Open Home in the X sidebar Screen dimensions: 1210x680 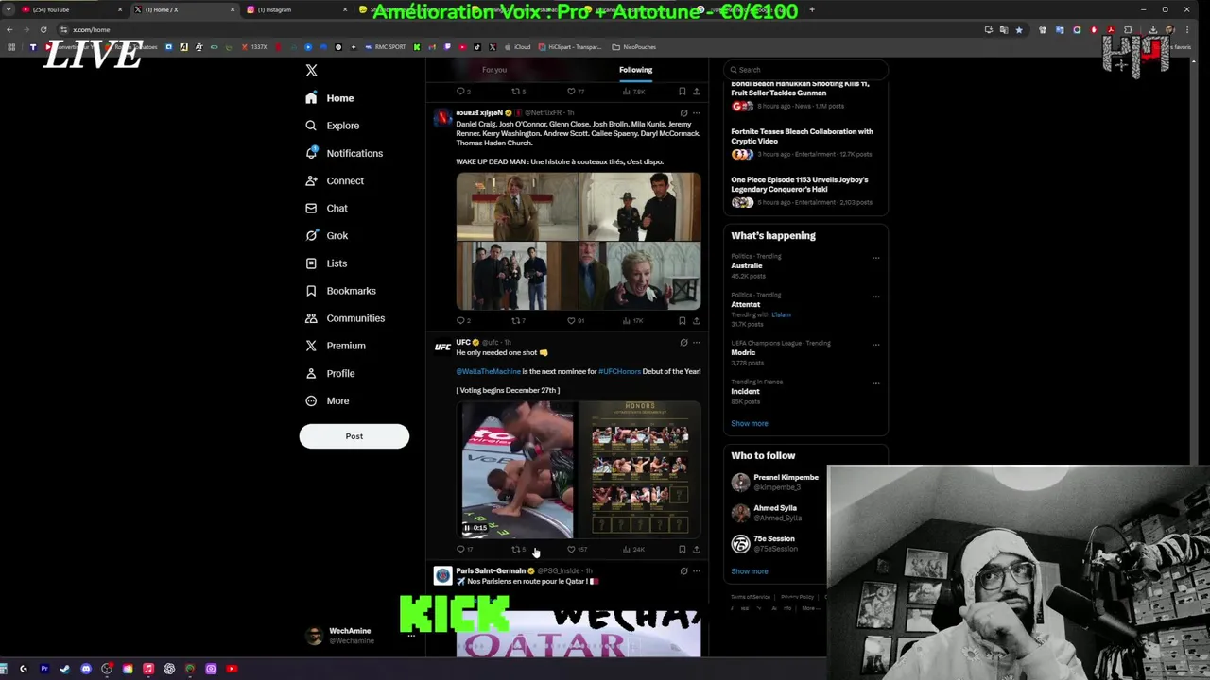tap(330, 98)
